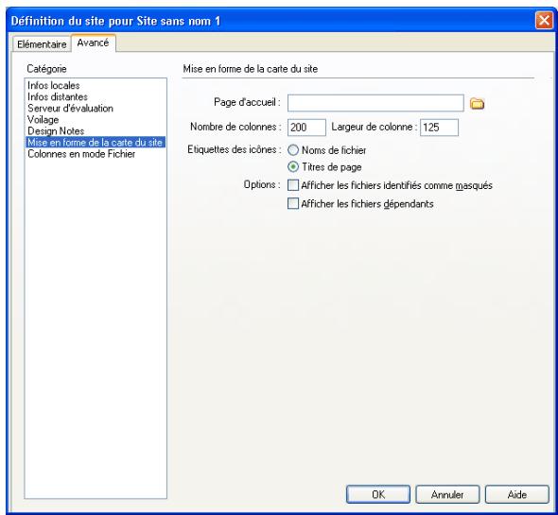
Task: Switch to the Elémentaire tab
Action: click(42, 44)
